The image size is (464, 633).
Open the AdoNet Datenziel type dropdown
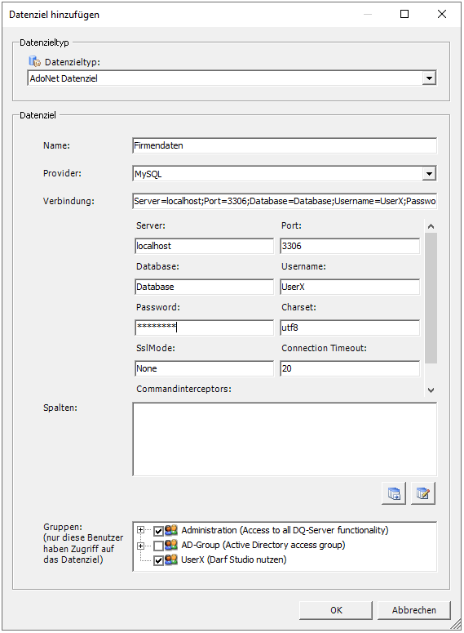point(429,78)
